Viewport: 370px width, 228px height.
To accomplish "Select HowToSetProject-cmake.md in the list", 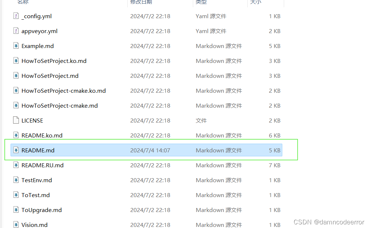I will [x=59, y=105].
